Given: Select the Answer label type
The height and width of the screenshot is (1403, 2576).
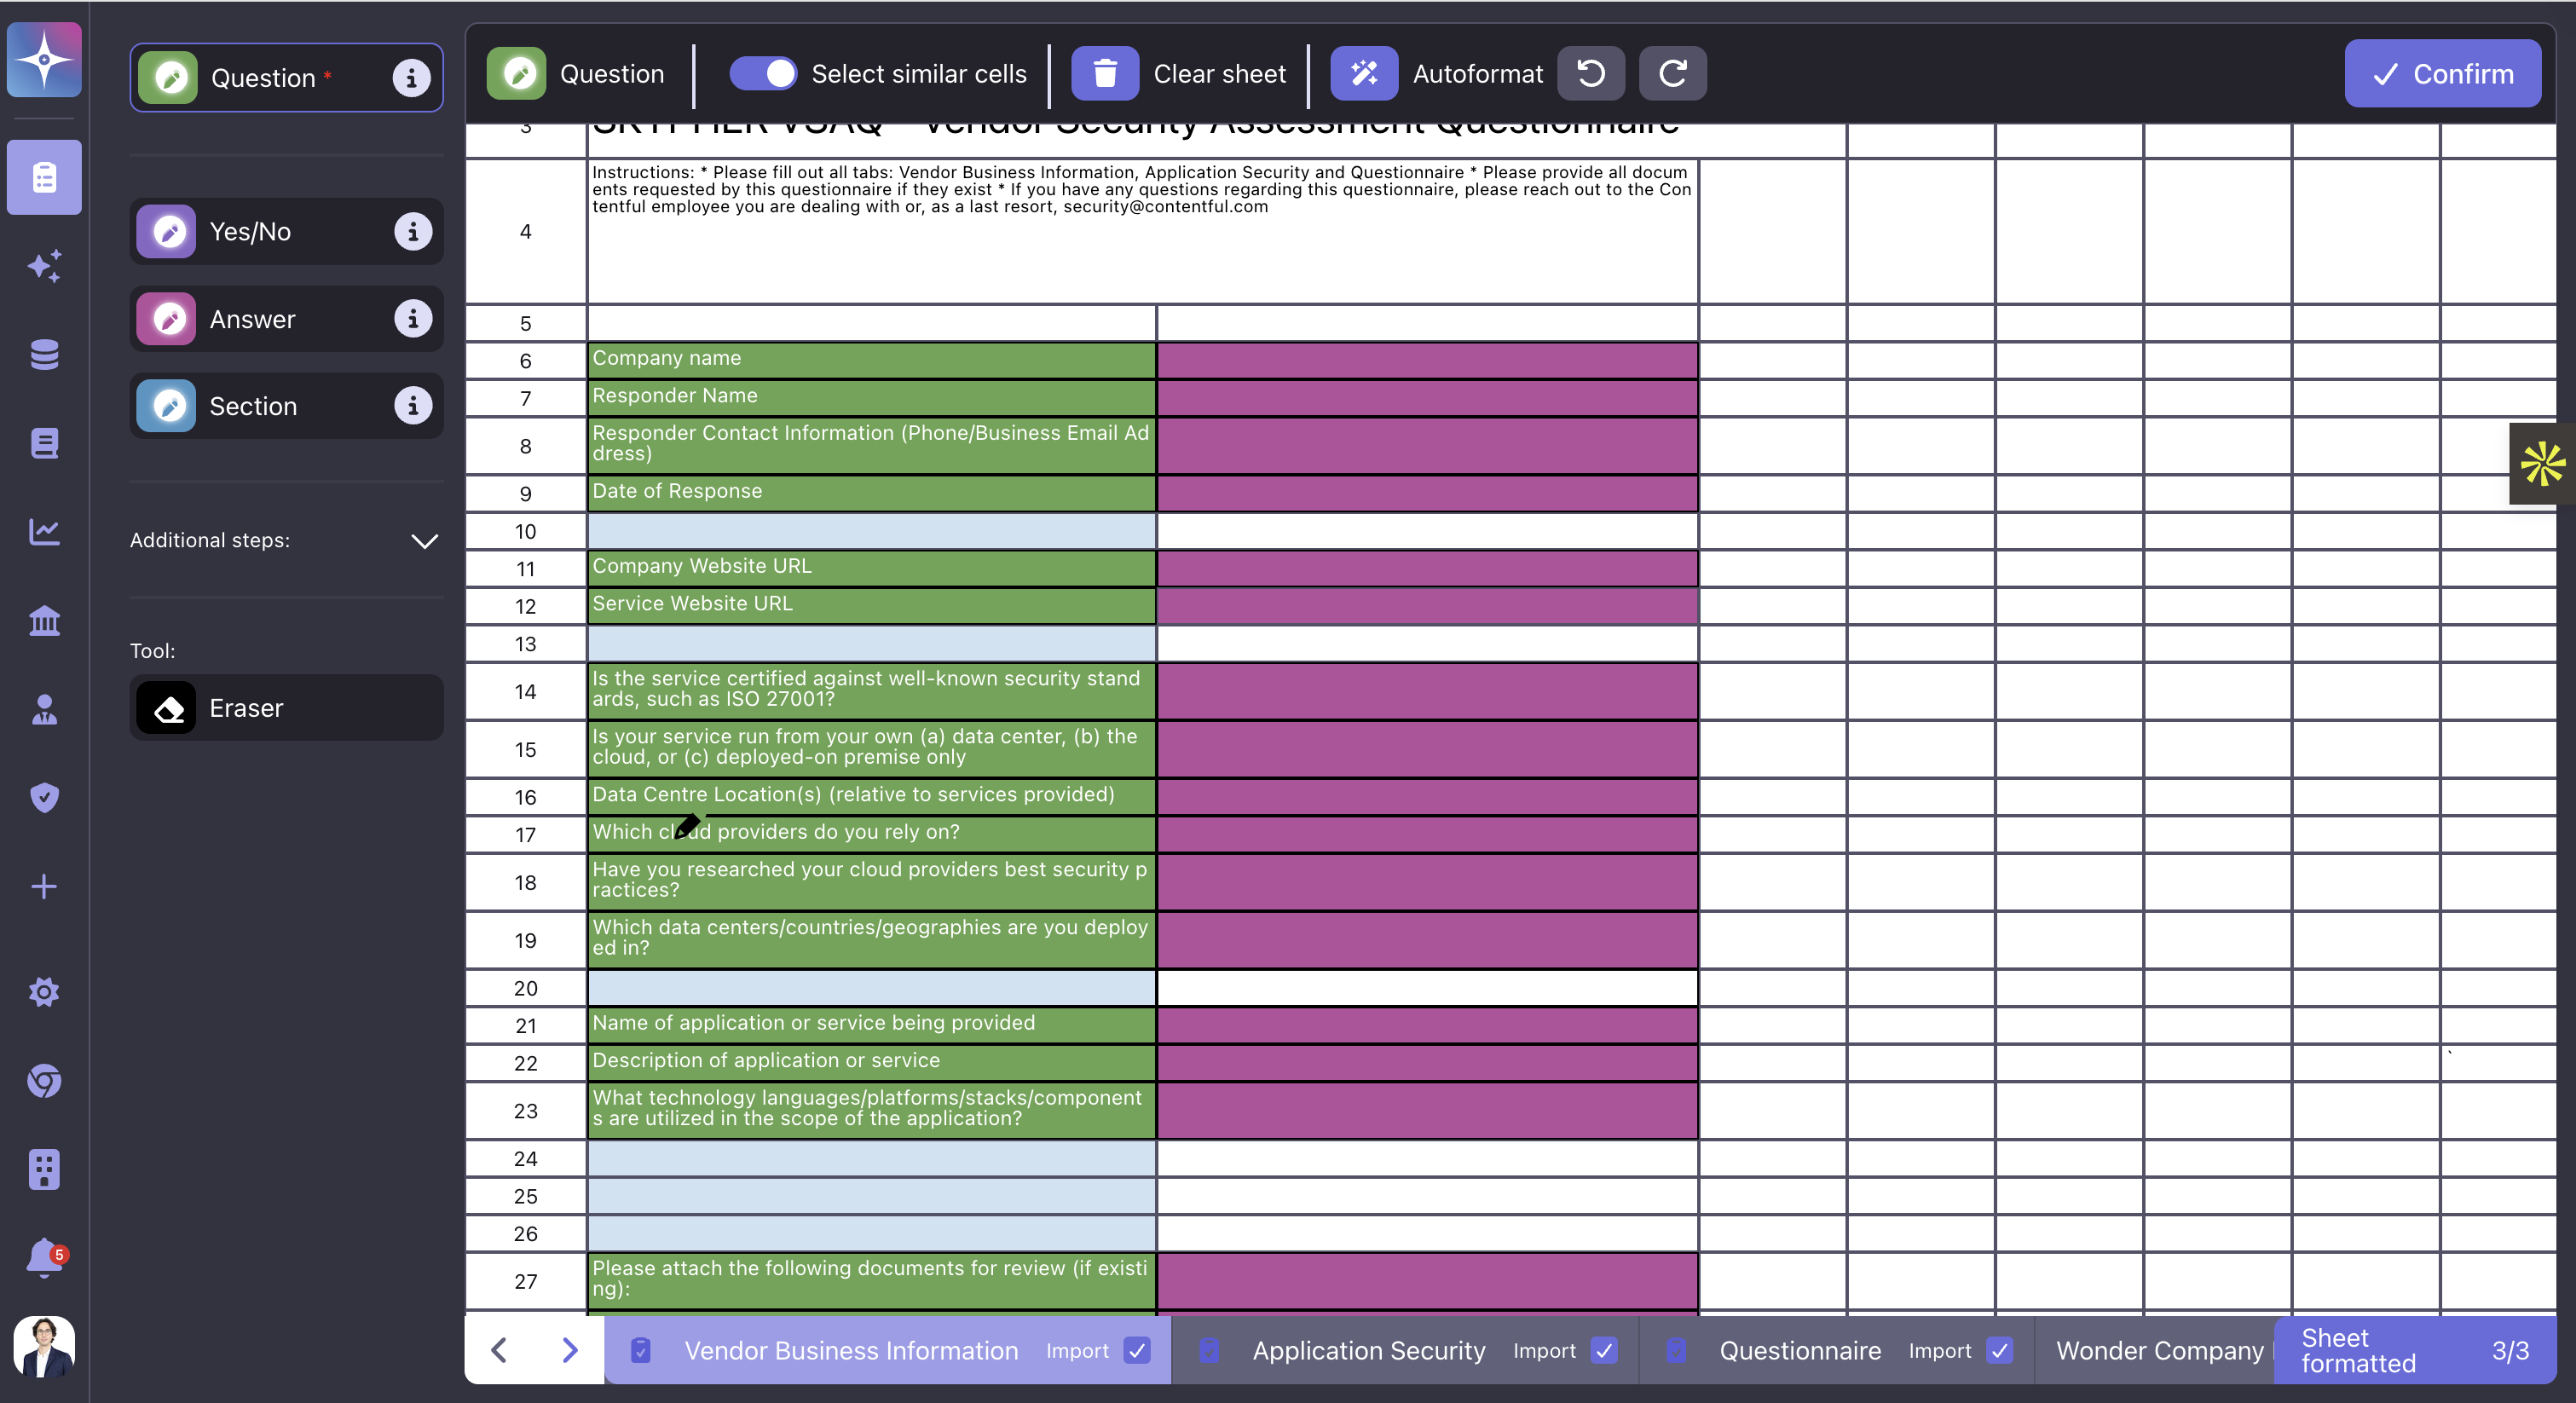Looking at the screenshot, I should pyautogui.click(x=252, y=320).
